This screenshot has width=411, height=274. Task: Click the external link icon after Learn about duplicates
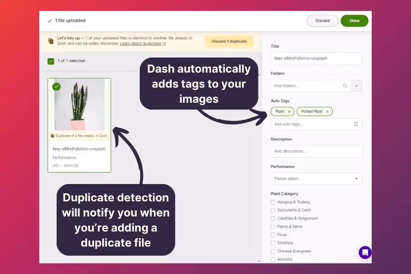(x=164, y=44)
